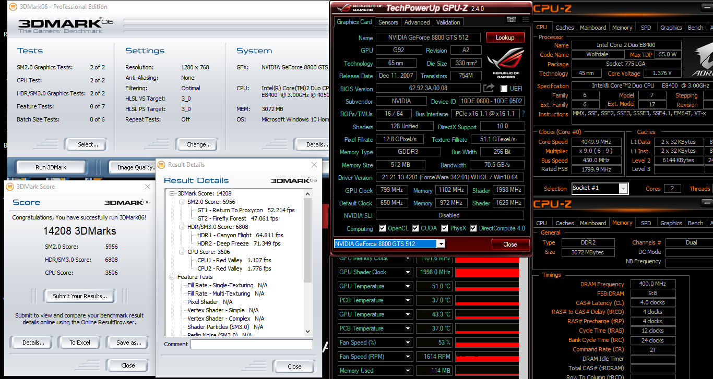Open SPD tab in CPU-Z memory timings window
Viewport: 713px width, 379px height.
[646, 223]
